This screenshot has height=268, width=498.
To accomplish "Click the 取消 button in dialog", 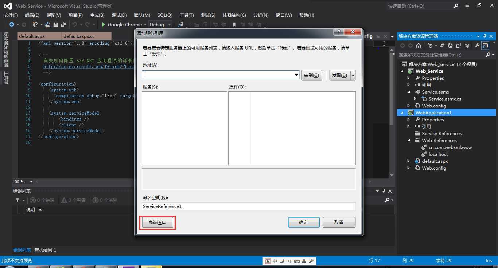I will [x=339, y=222].
